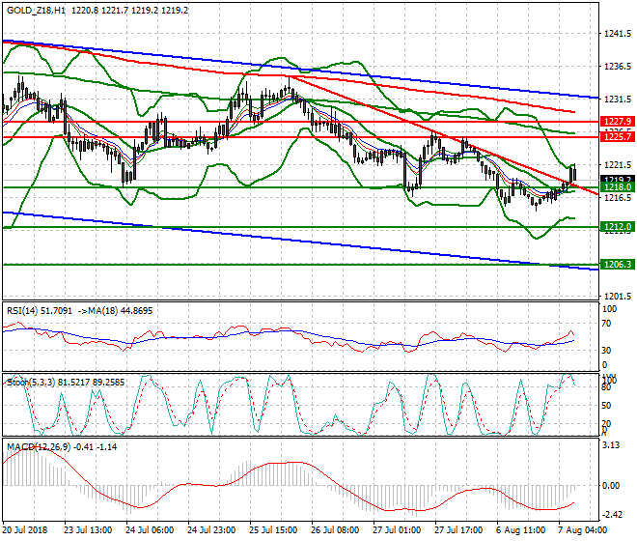The width and height of the screenshot is (637, 541).
Task: Click the Stoch(5,3,3) indicator label
Action: (x=31, y=383)
